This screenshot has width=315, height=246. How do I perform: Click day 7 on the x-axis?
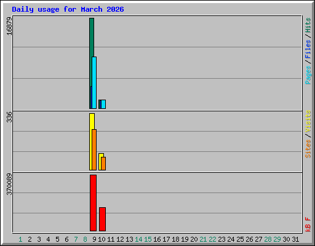[x=76, y=239]
